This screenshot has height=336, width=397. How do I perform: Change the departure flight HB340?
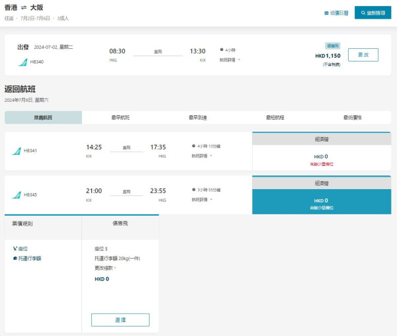point(363,55)
